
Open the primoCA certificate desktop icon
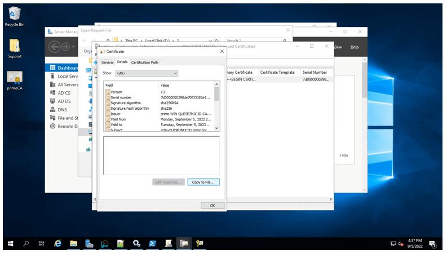pos(15,78)
